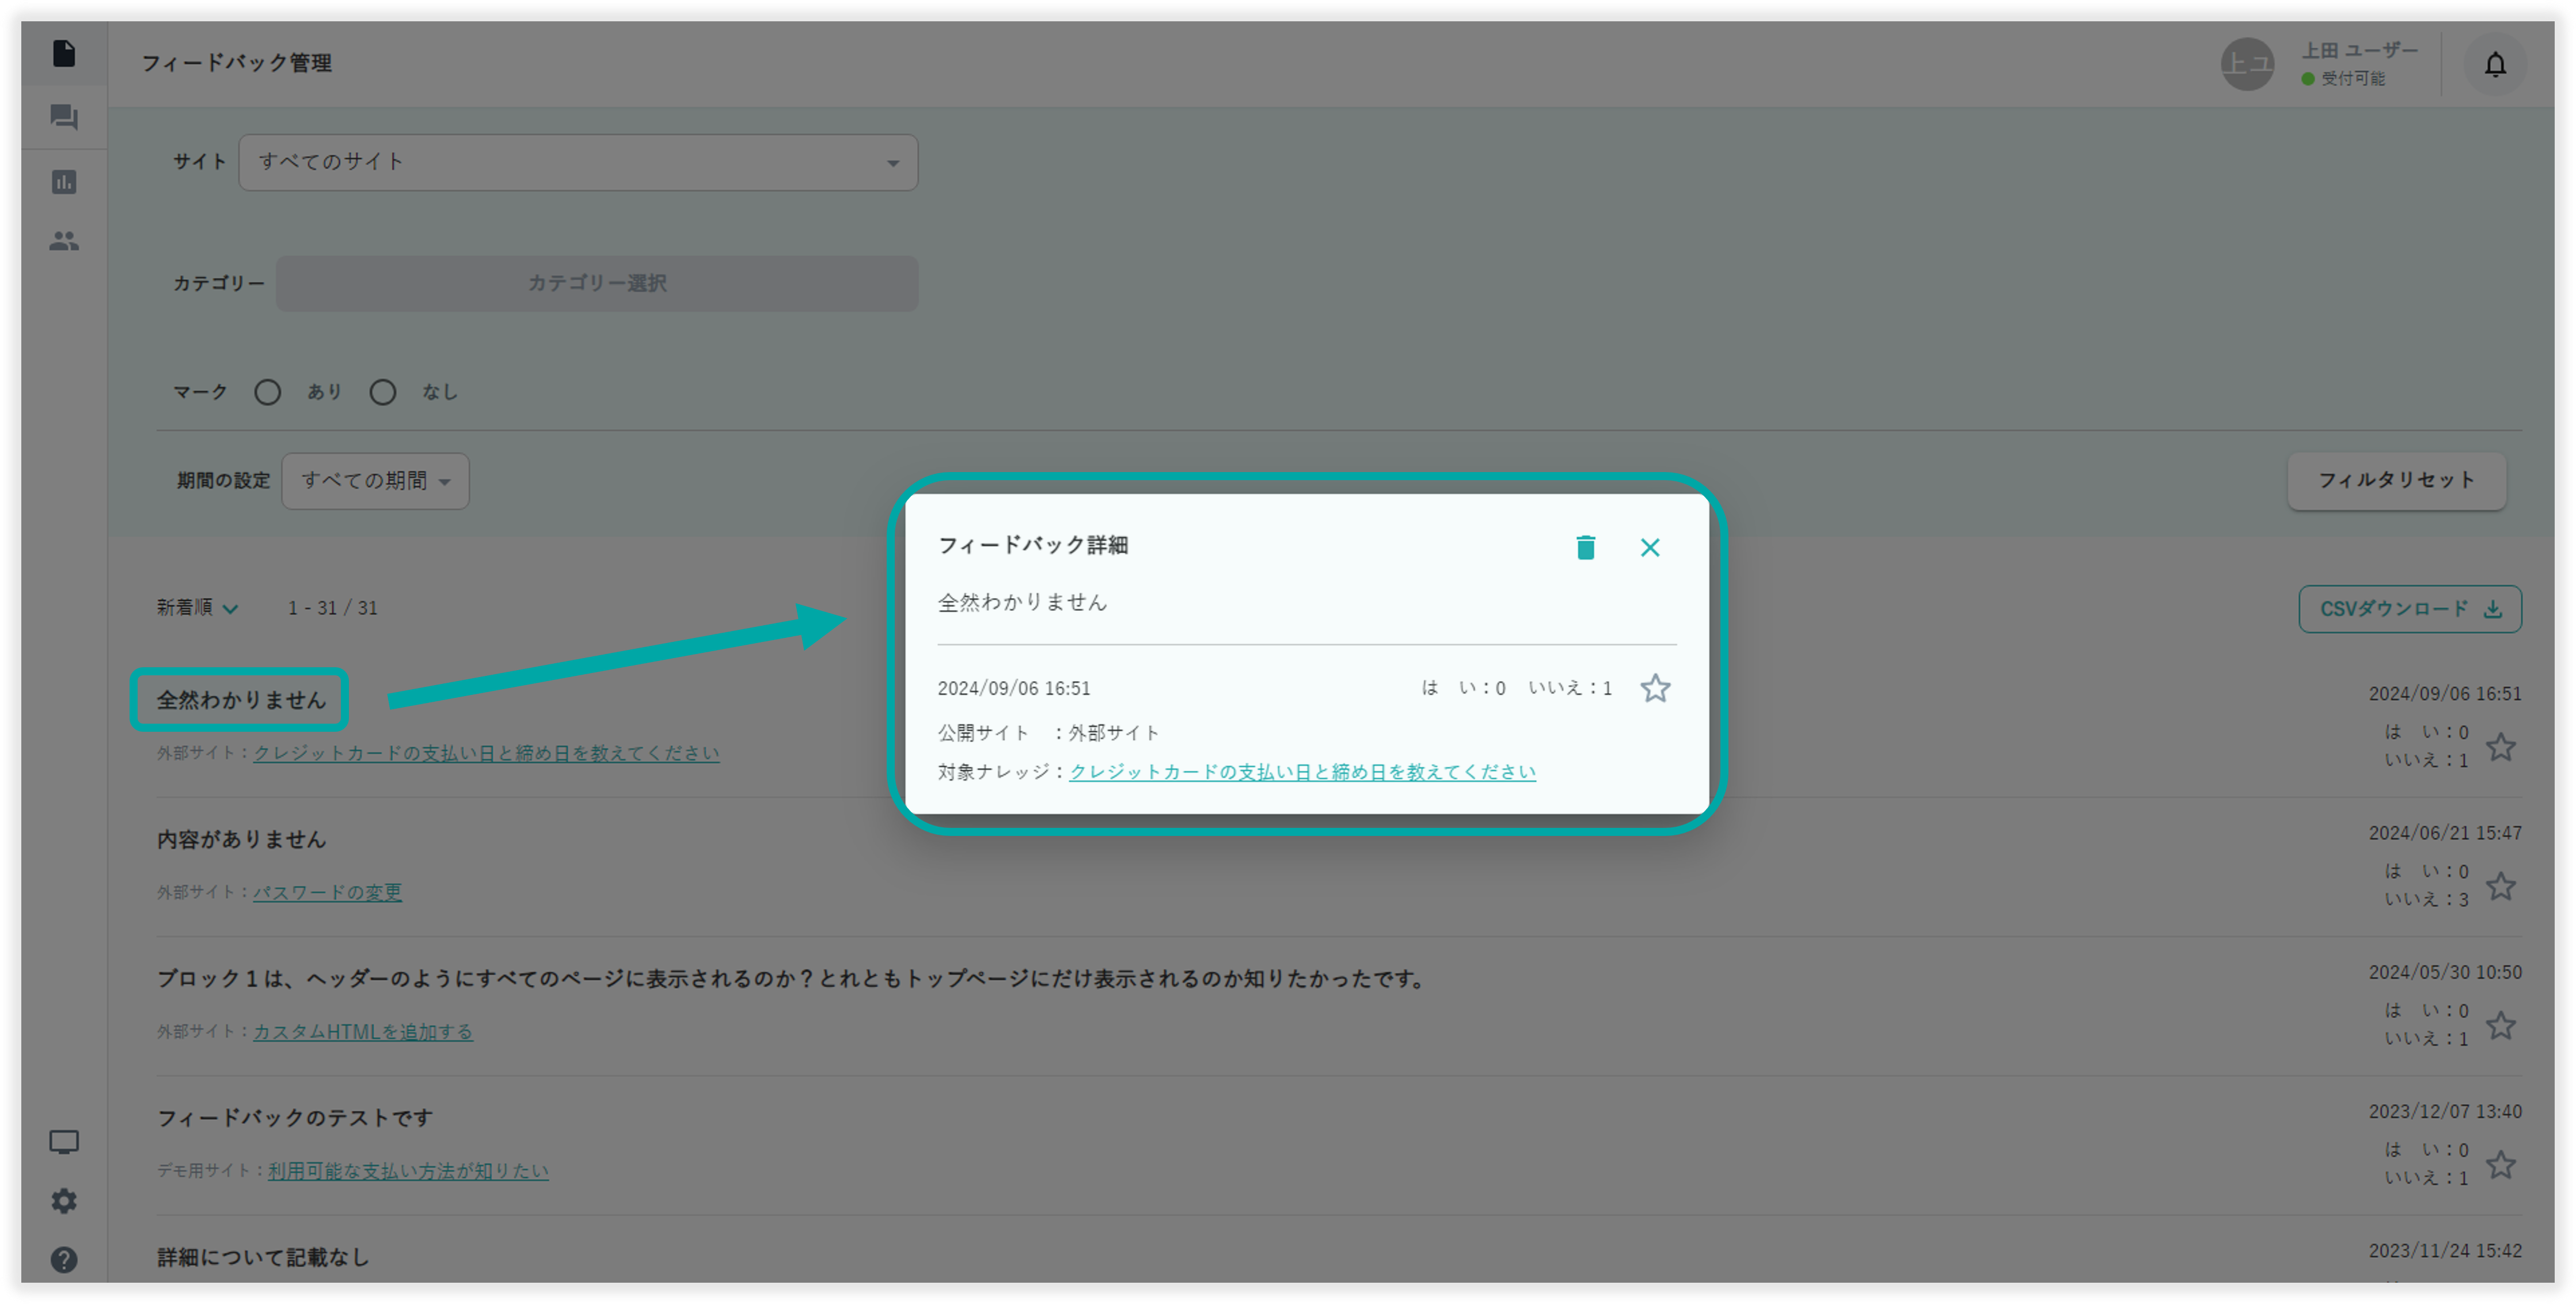Image resolution: width=2576 pixels, height=1304 pixels.
Task: Click the カテゴリー選択 button
Action: pyautogui.click(x=597, y=283)
